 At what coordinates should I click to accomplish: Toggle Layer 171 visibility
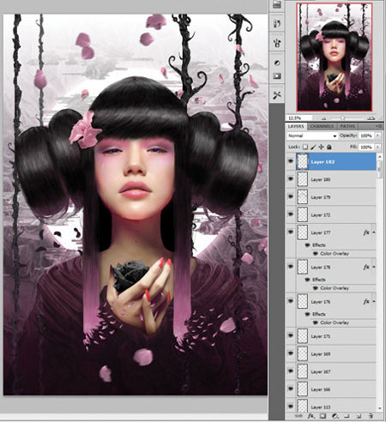tap(291, 335)
